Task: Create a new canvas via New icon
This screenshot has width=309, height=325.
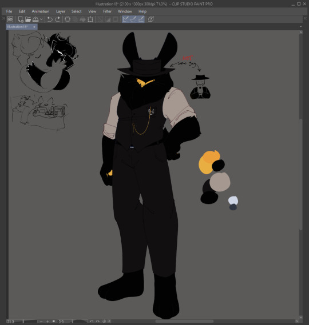Action: [21, 19]
